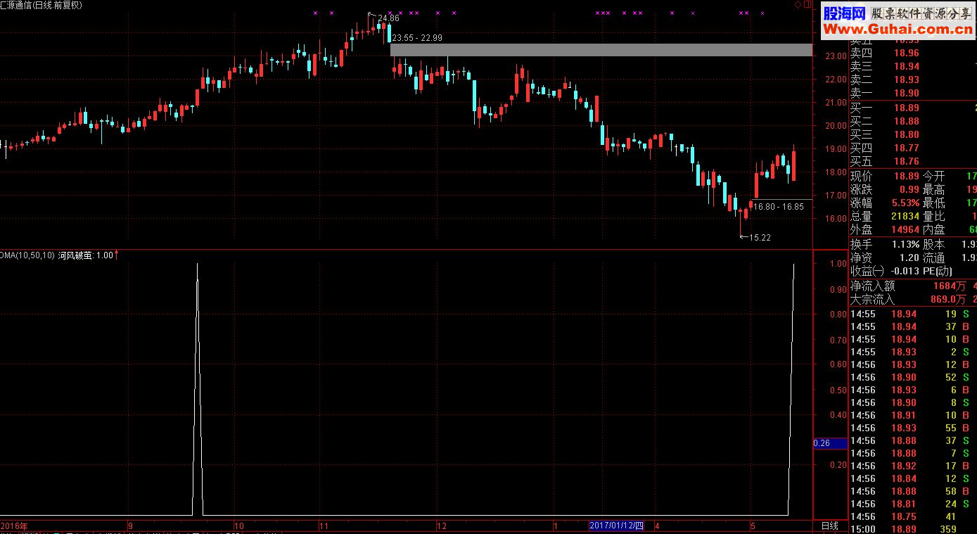
Task: Select the 14:56 18.75 trade with volume 41
Action: click(913, 516)
